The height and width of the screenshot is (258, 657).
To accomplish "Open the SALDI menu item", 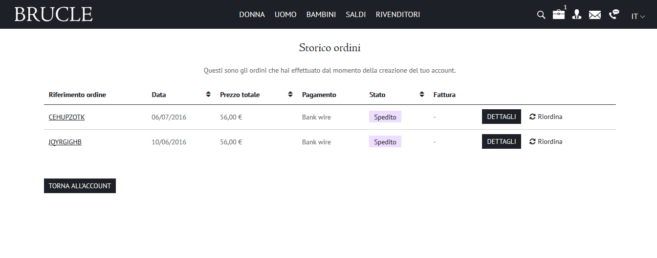I will [x=355, y=15].
